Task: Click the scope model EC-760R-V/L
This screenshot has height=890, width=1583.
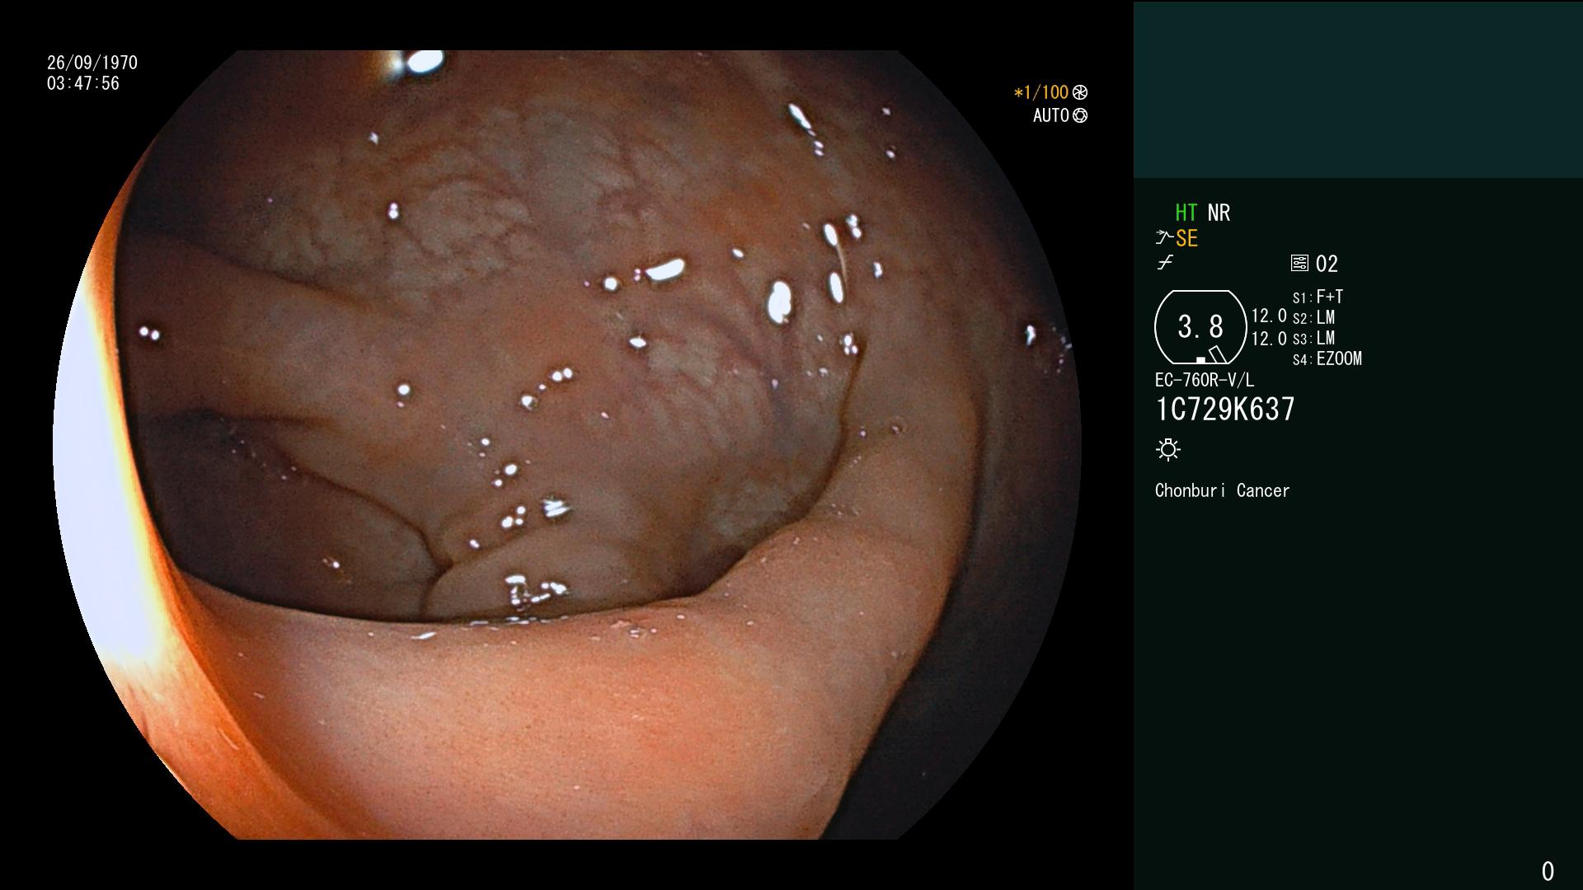Action: click(x=1205, y=380)
